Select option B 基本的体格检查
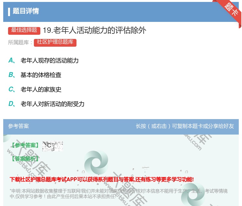This screenshot has height=206, width=242. [35, 75]
